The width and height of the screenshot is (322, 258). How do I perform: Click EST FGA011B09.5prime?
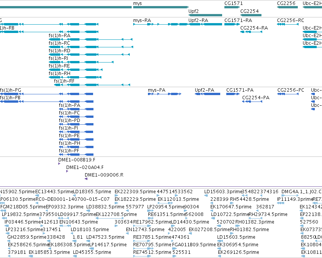pos(194,245)
